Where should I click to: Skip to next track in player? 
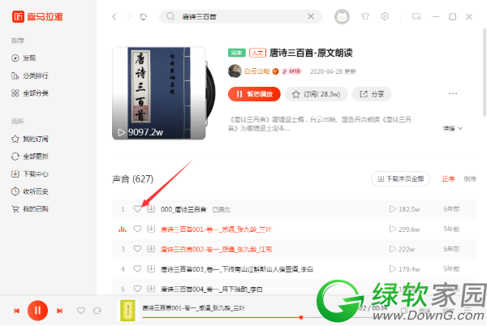[59, 311]
